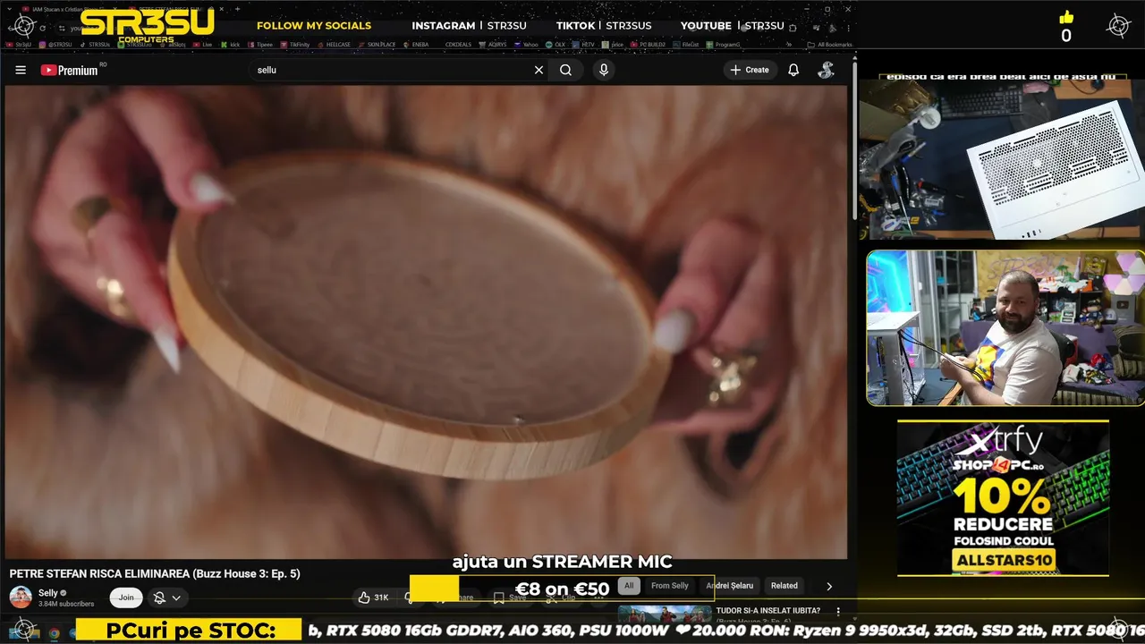Open the '@STR3SU' bookmark
Screen dimensions: 1145x644
(55, 44)
